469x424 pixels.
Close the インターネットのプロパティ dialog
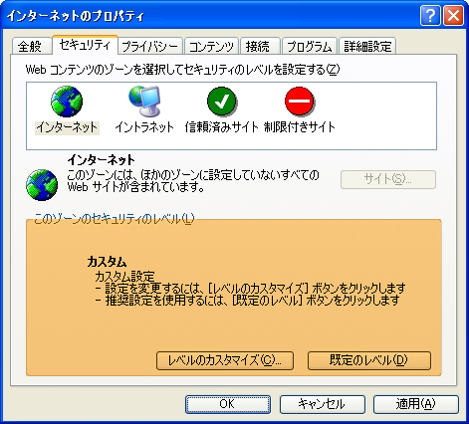click(x=453, y=16)
